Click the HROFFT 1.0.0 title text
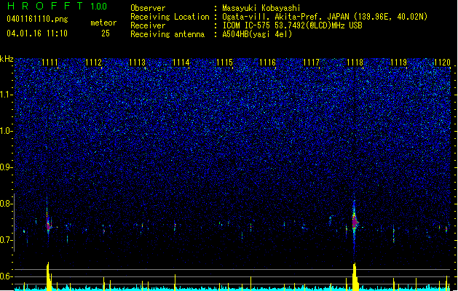 pos(57,6)
